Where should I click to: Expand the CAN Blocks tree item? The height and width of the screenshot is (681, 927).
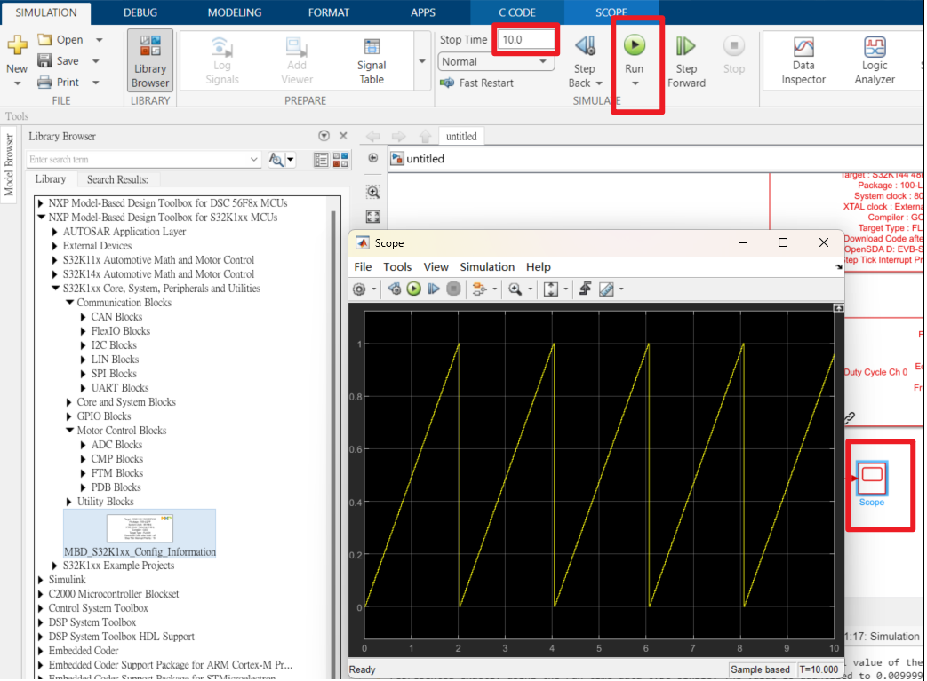pos(84,317)
